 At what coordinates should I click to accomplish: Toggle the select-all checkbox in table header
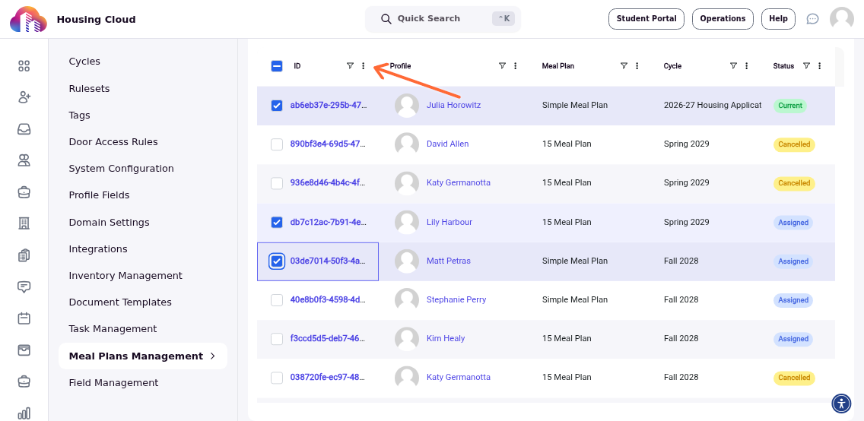[277, 66]
